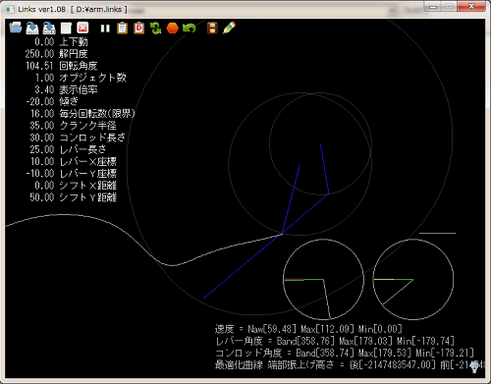Select the クランク半径 parameter
Viewport: 491px width, 384px height.
point(73,126)
